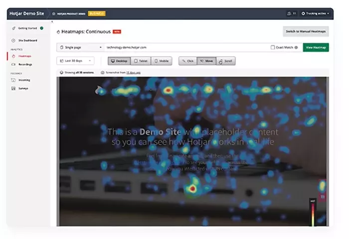This screenshot has height=239, width=349.
Task: Click the red hotspot near laptop ports
Action: [x=192, y=189]
